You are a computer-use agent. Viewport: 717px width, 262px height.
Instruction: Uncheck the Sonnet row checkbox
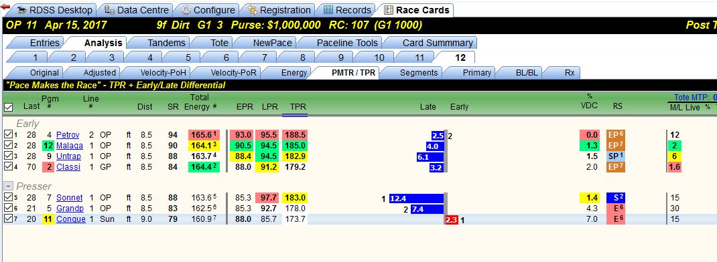(7, 198)
